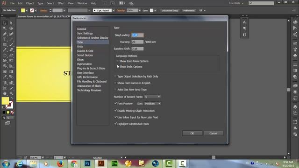Open the Character panel icon
The width and height of the screenshot is (299, 168).
pyautogui.click(x=244, y=22)
